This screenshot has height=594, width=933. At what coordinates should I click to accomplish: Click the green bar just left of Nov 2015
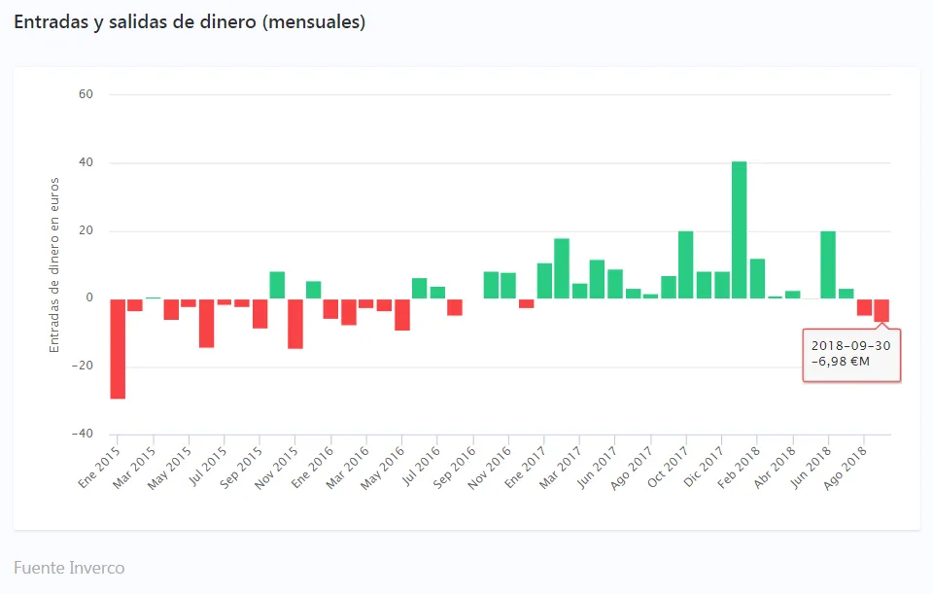(x=277, y=285)
